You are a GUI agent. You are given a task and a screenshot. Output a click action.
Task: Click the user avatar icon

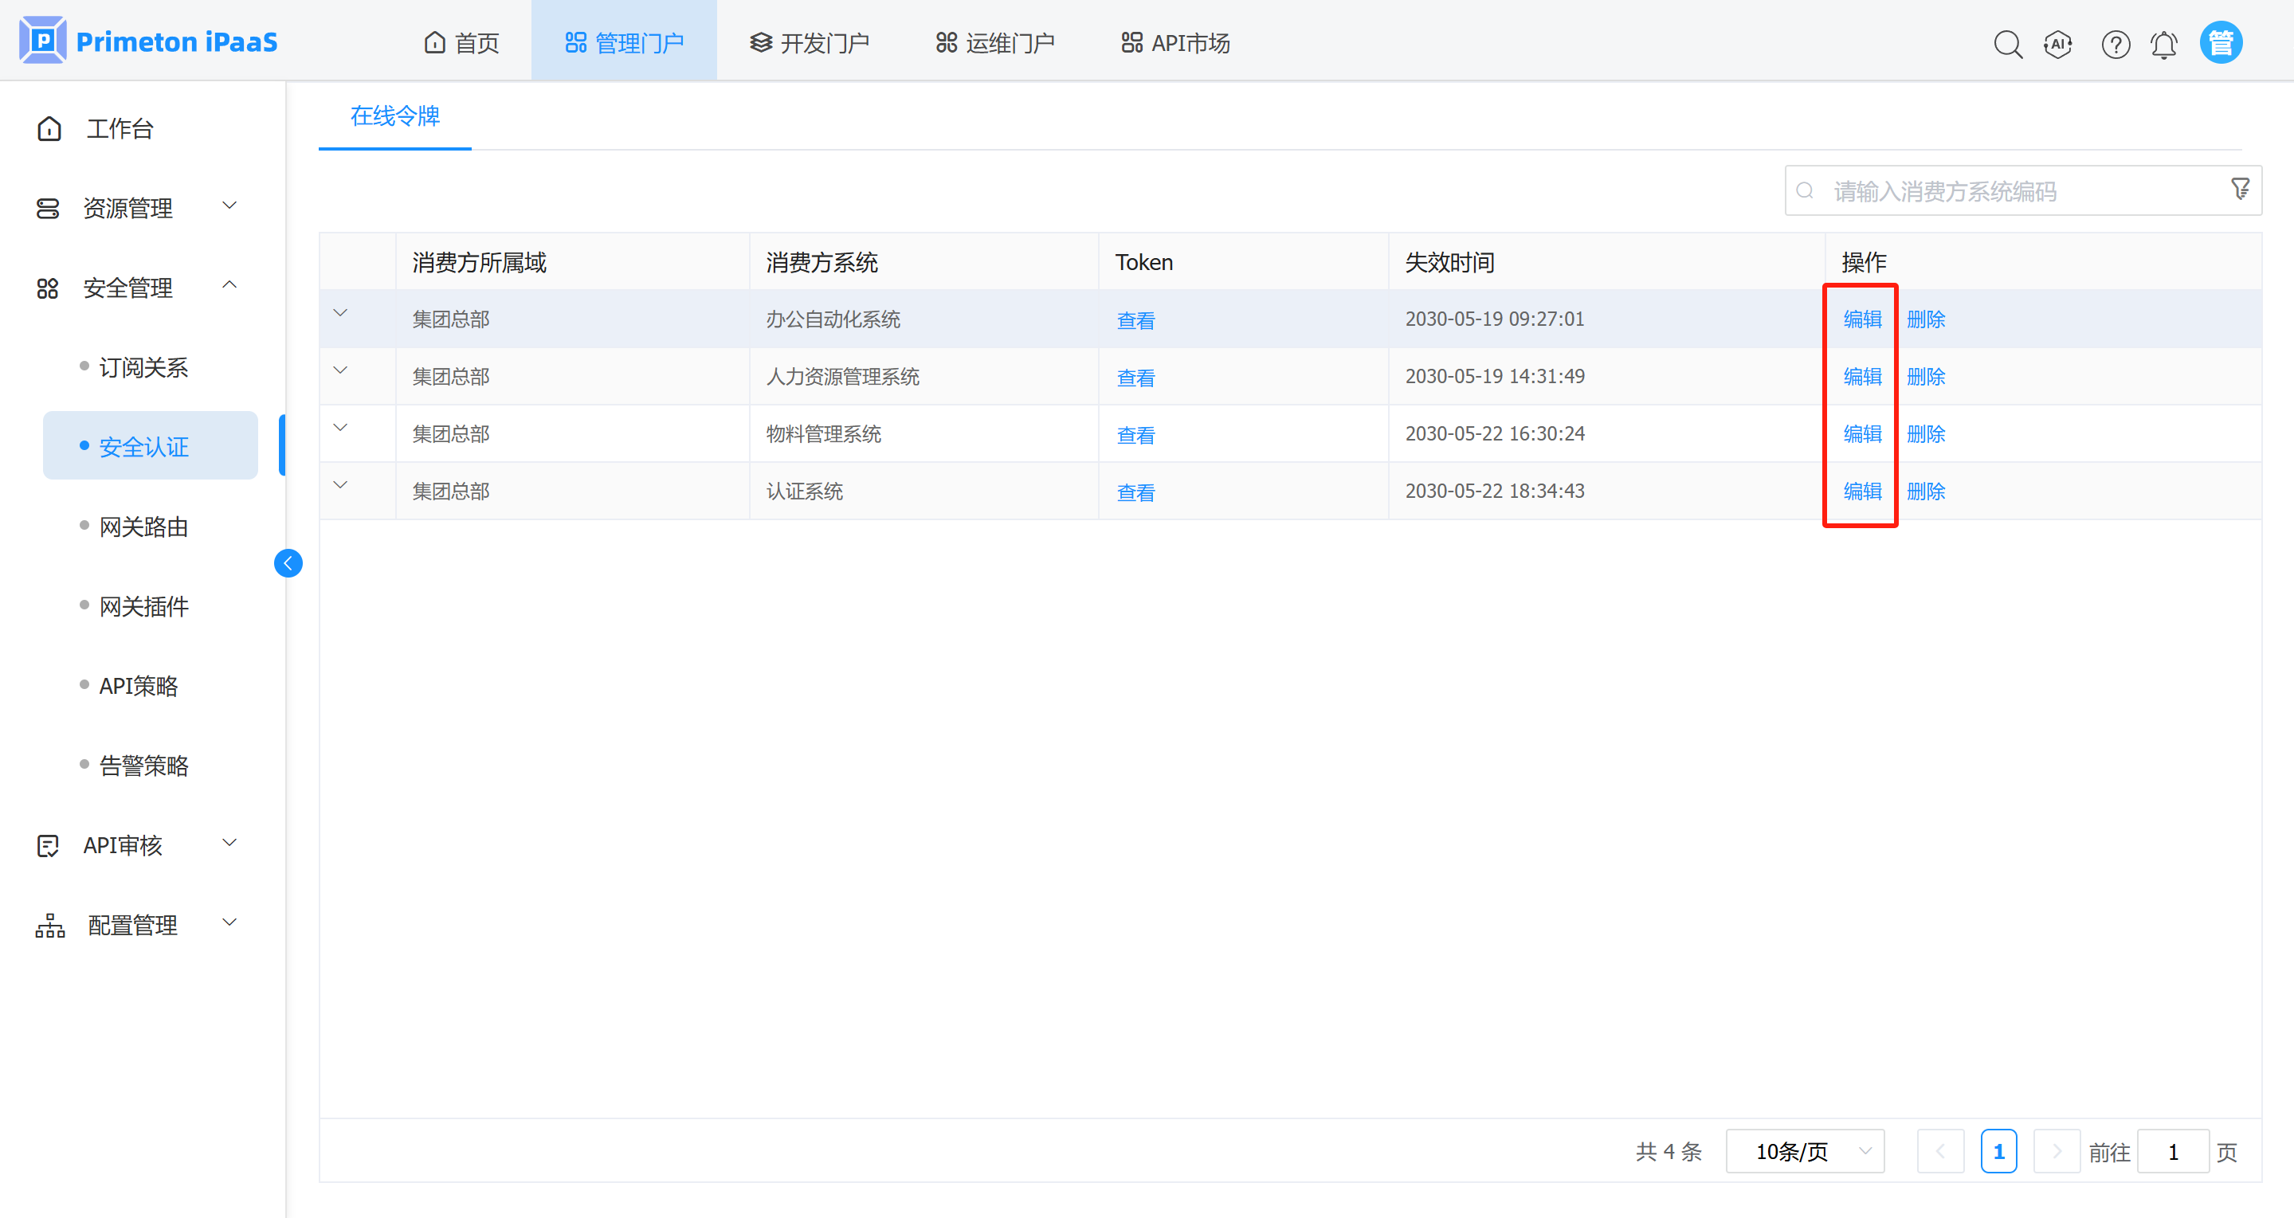[2220, 43]
